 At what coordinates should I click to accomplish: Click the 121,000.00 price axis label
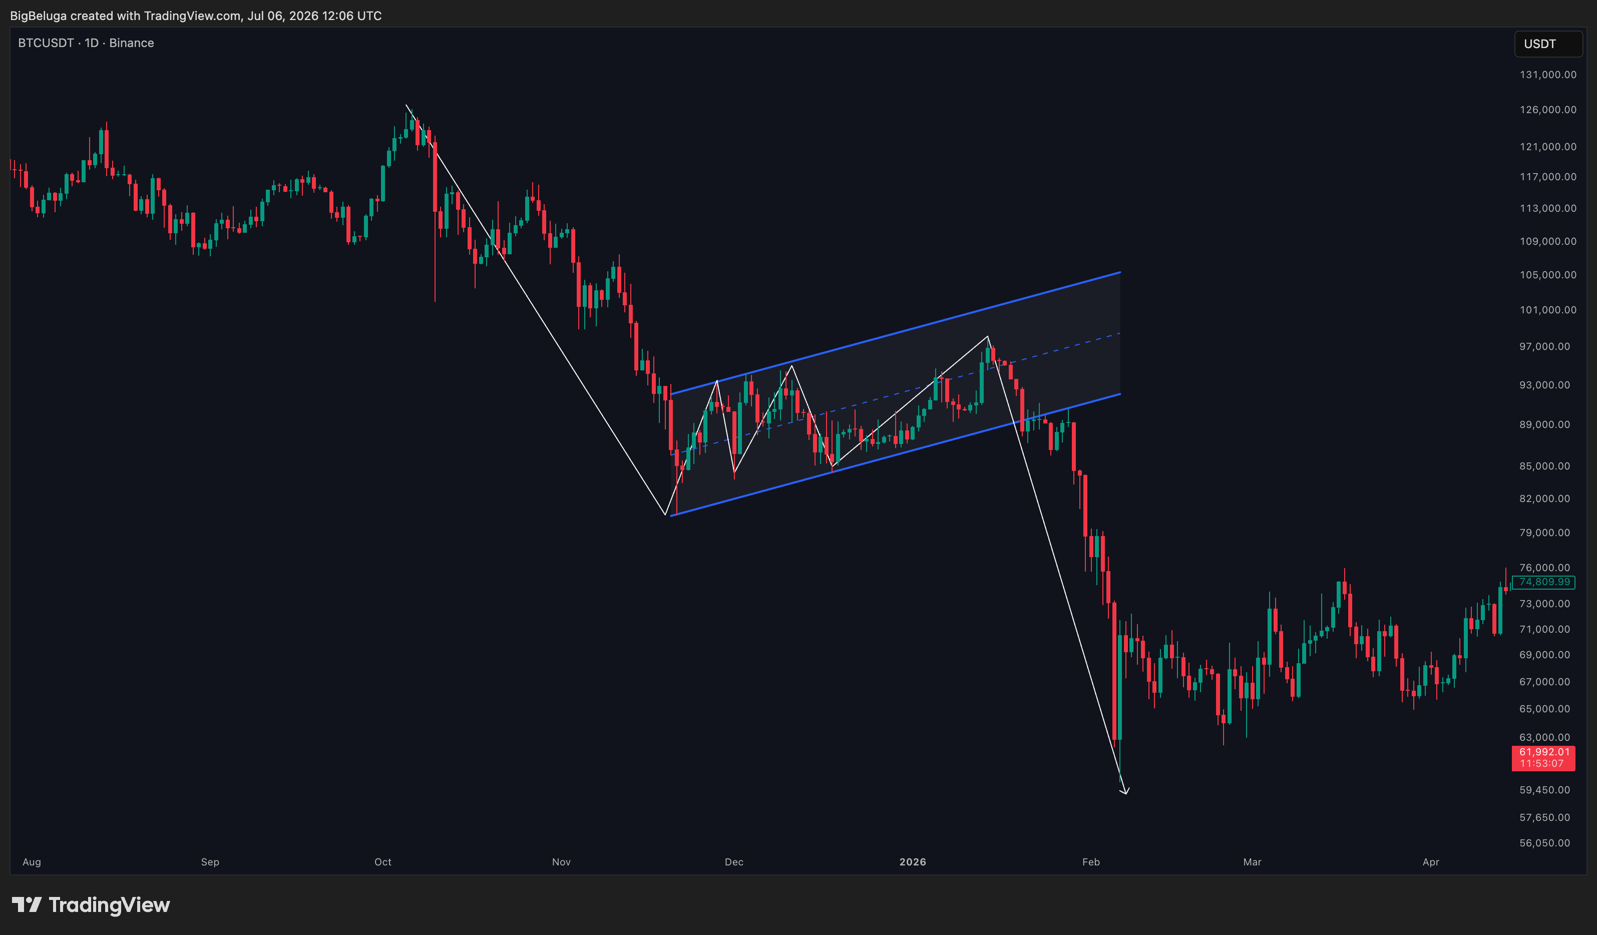coord(1547,146)
